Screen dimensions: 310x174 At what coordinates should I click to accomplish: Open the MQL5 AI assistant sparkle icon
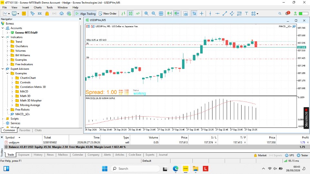pos(33,14)
